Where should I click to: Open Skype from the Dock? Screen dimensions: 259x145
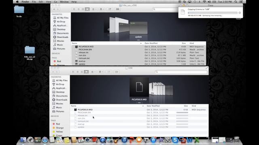click(175, 140)
